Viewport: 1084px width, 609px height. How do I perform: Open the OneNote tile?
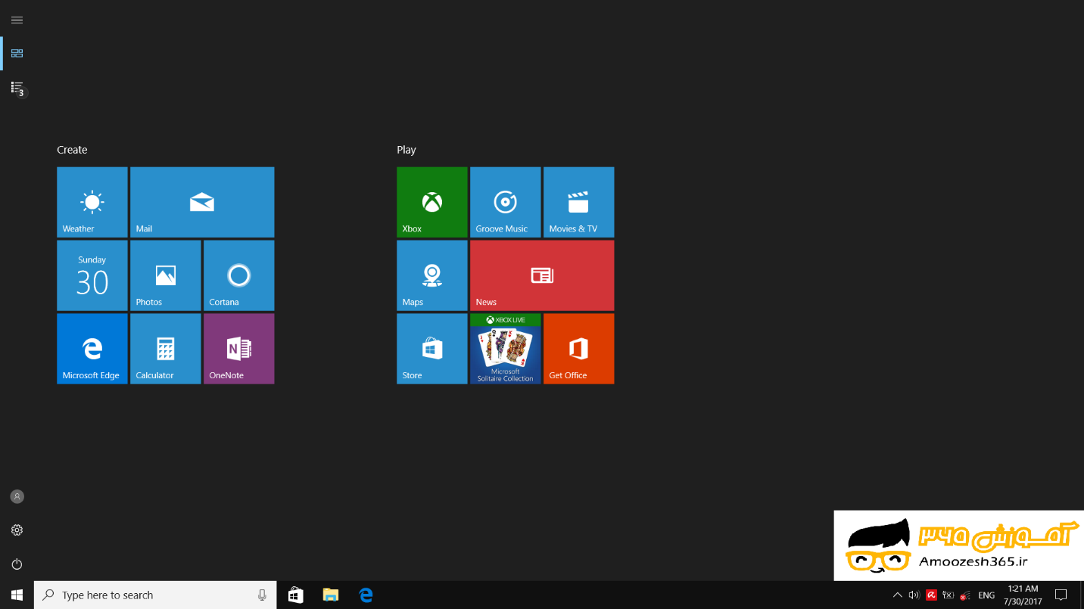pos(239,349)
